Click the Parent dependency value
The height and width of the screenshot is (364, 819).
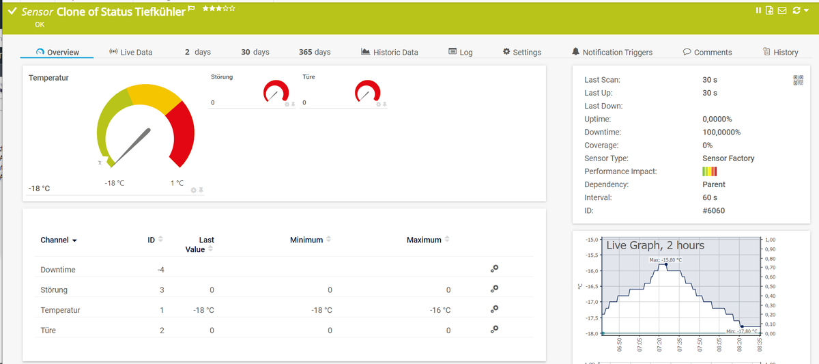point(714,184)
